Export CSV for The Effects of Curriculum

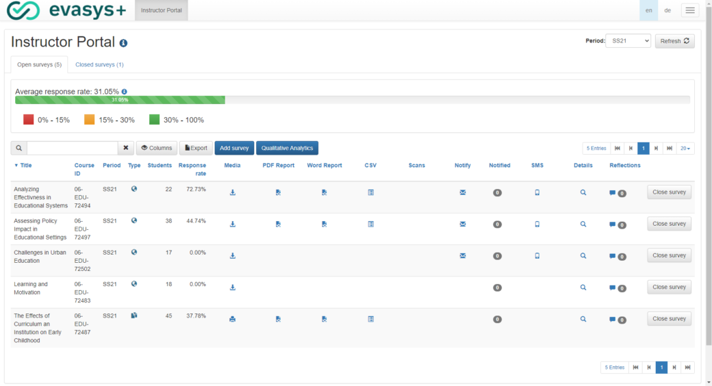370,319
